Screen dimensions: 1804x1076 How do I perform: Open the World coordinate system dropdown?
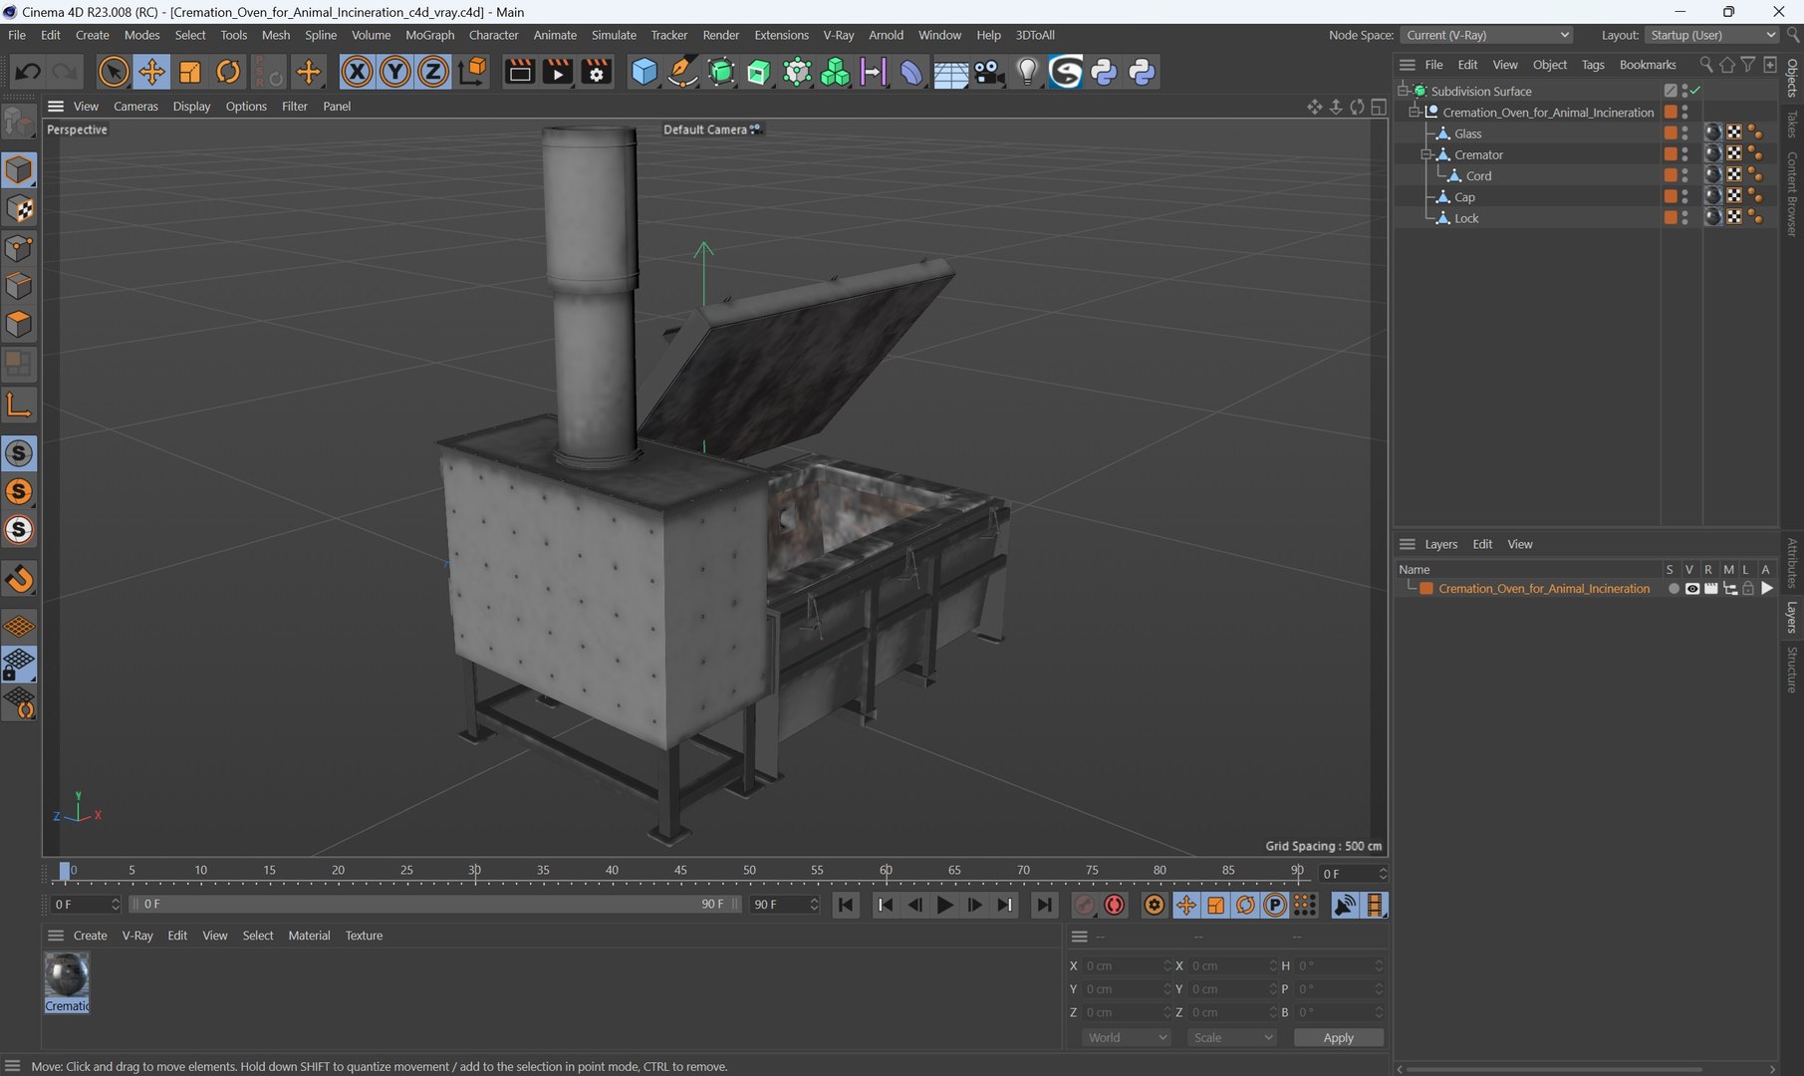coord(1127,1037)
